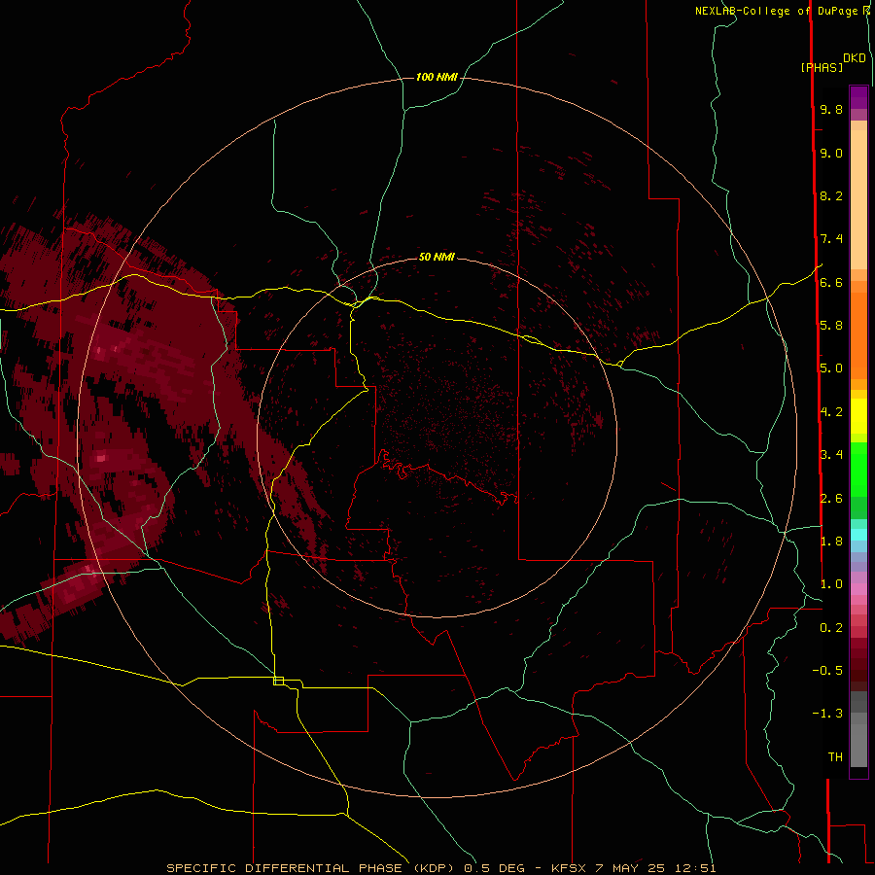Click the 9.0 value on the scale
The height and width of the screenshot is (875, 875).
831,153
